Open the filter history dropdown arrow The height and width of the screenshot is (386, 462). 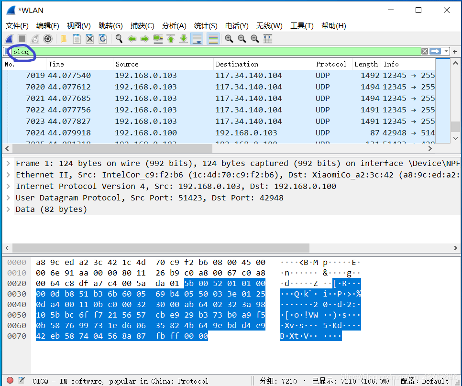446,51
